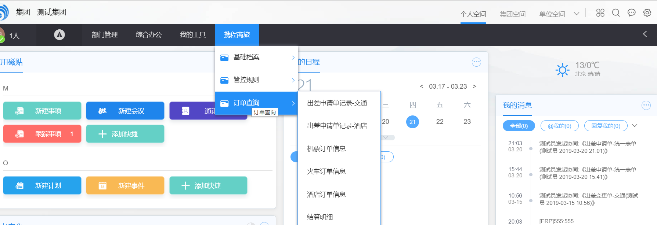
Task: Filter messages by 回复我的(0)
Action: pyautogui.click(x=606, y=126)
